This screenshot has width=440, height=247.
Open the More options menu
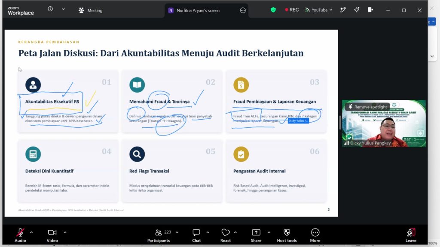(x=315, y=235)
